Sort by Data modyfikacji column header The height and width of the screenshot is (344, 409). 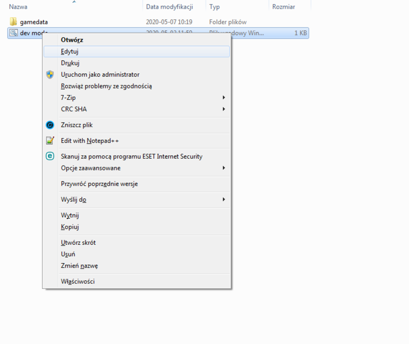[169, 7]
